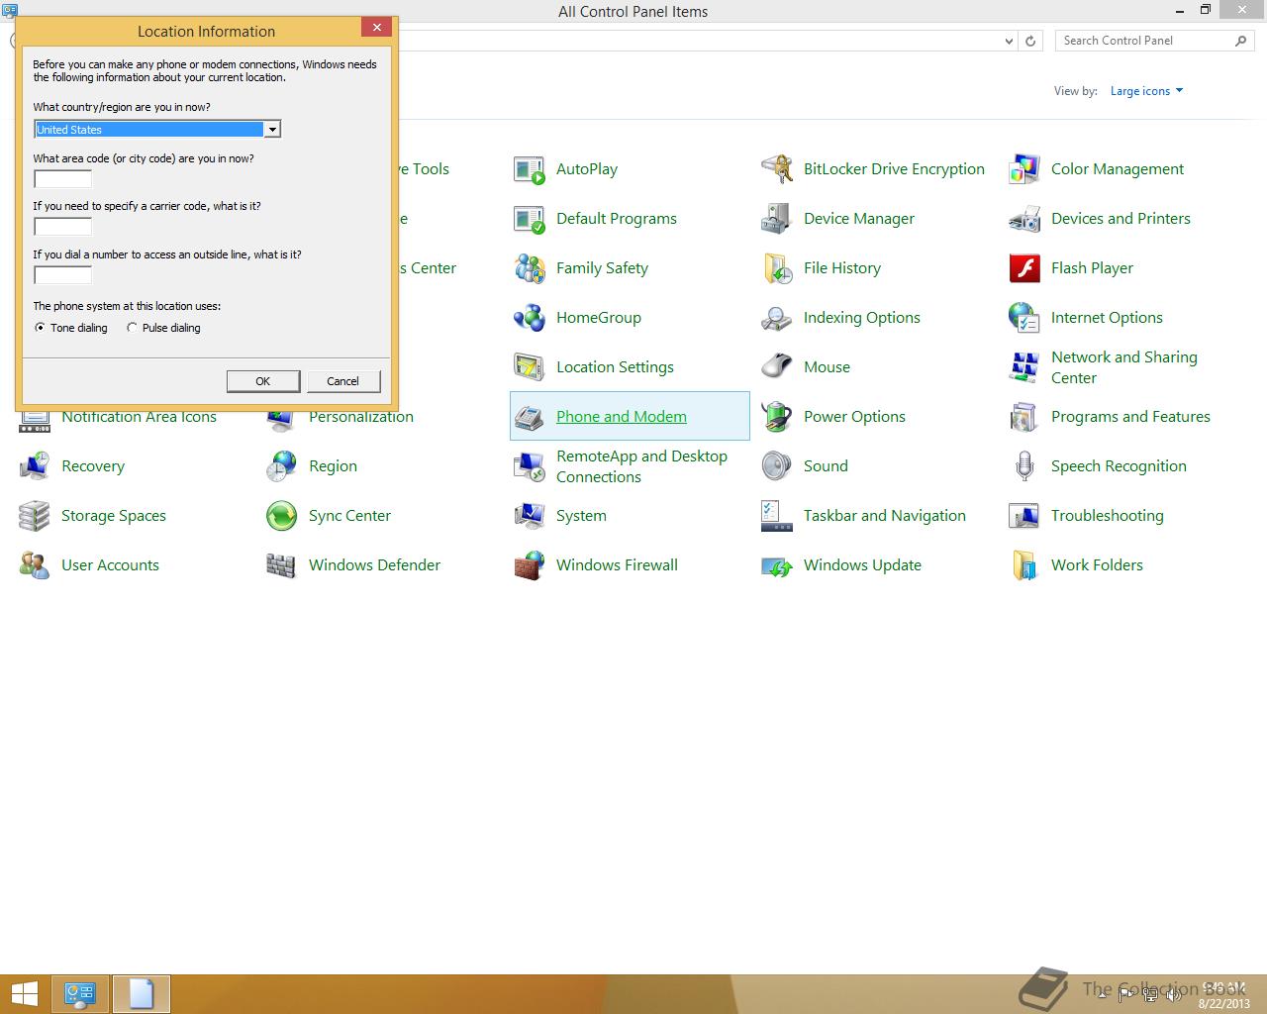The image size is (1267, 1014).
Task: Open the Device Manager icon
Action: point(777,219)
